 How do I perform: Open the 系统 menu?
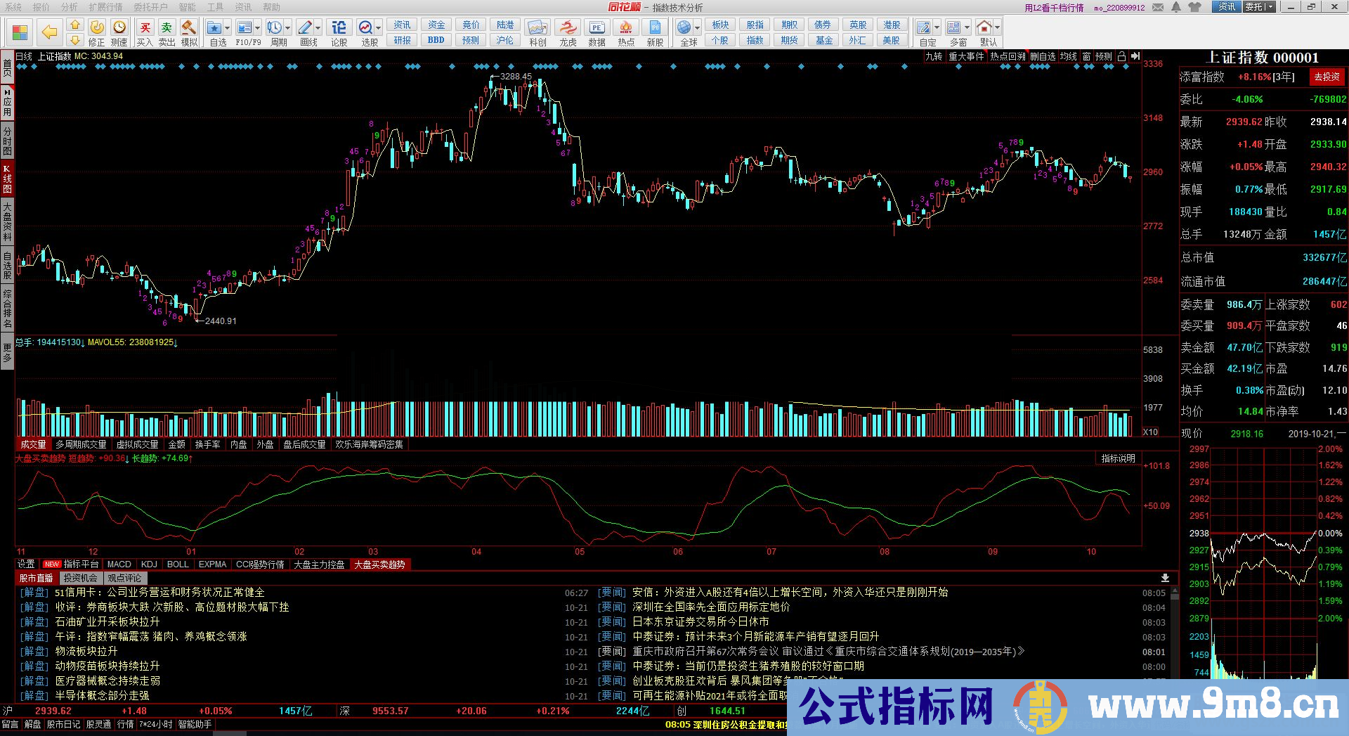[x=13, y=7]
